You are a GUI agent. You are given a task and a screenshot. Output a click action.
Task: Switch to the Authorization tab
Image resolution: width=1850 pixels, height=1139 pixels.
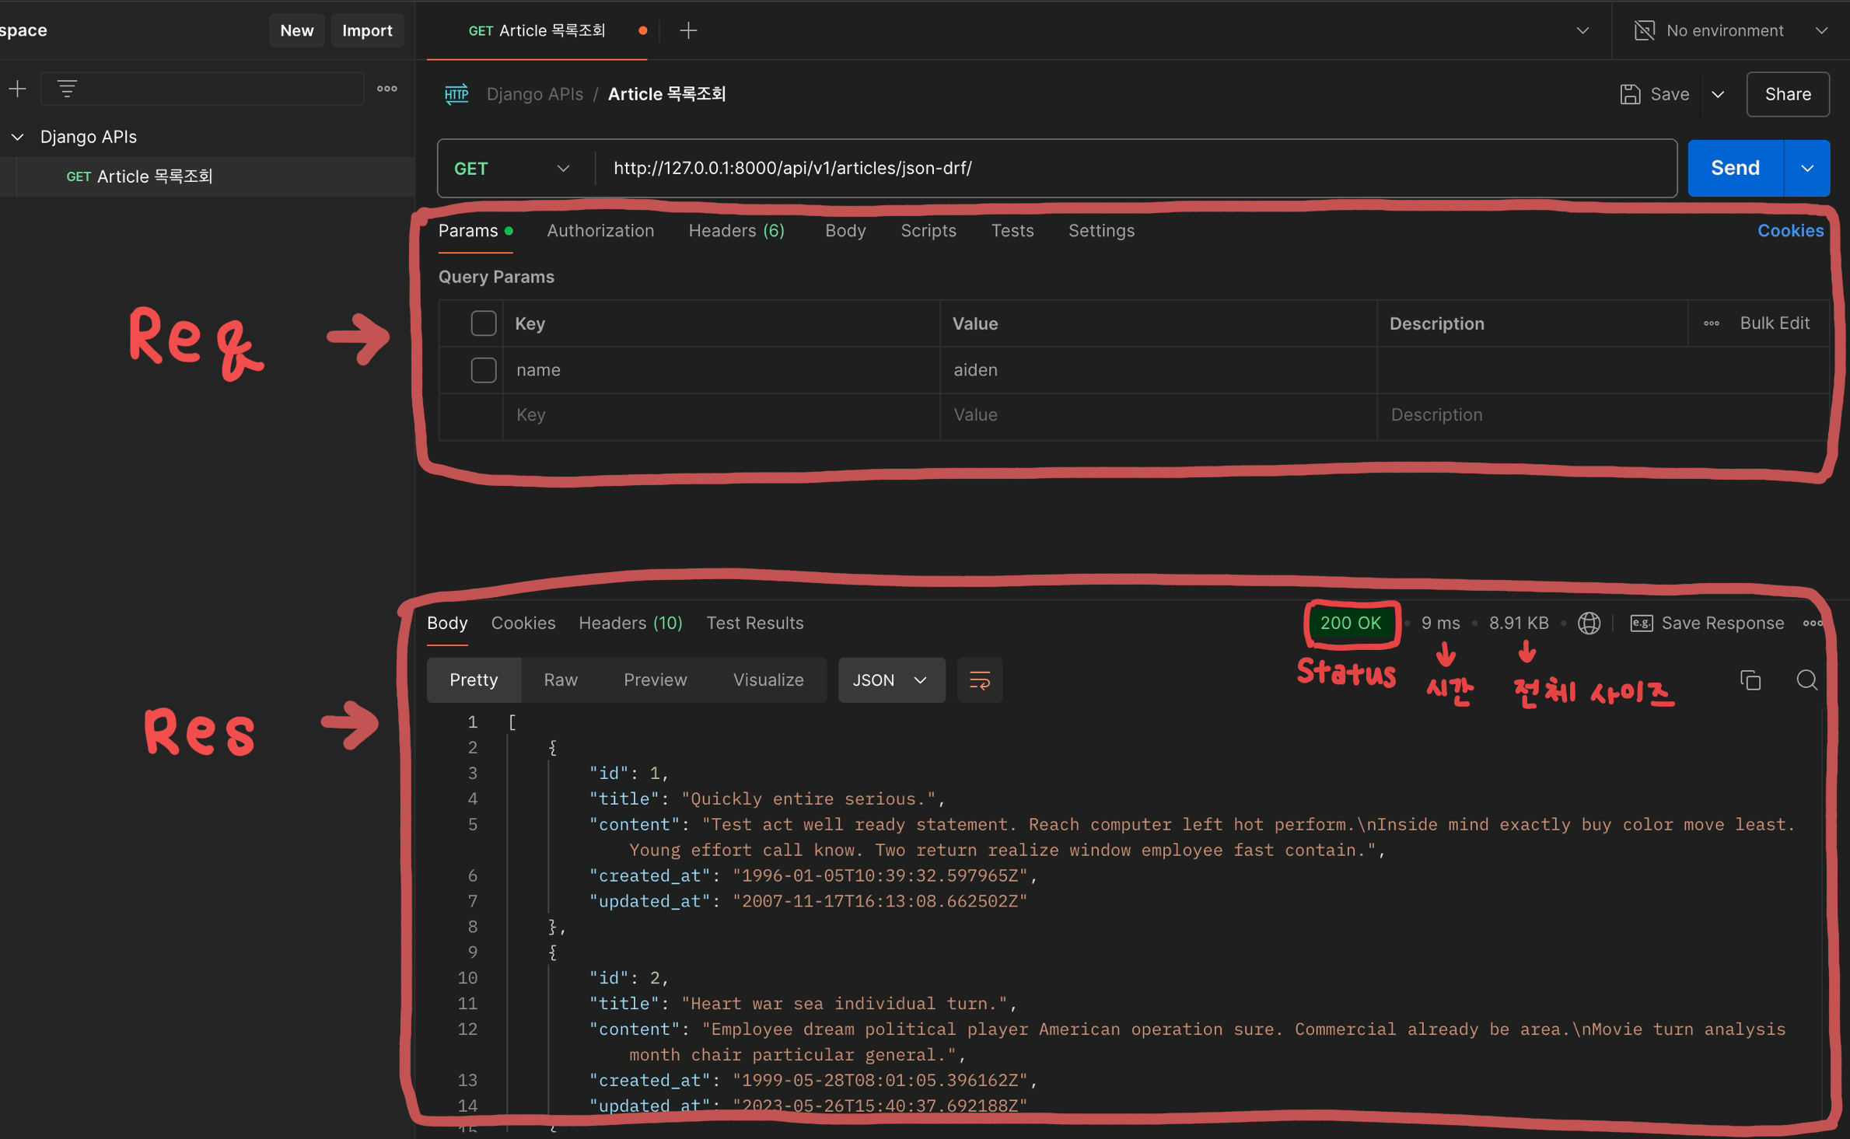pos(600,231)
